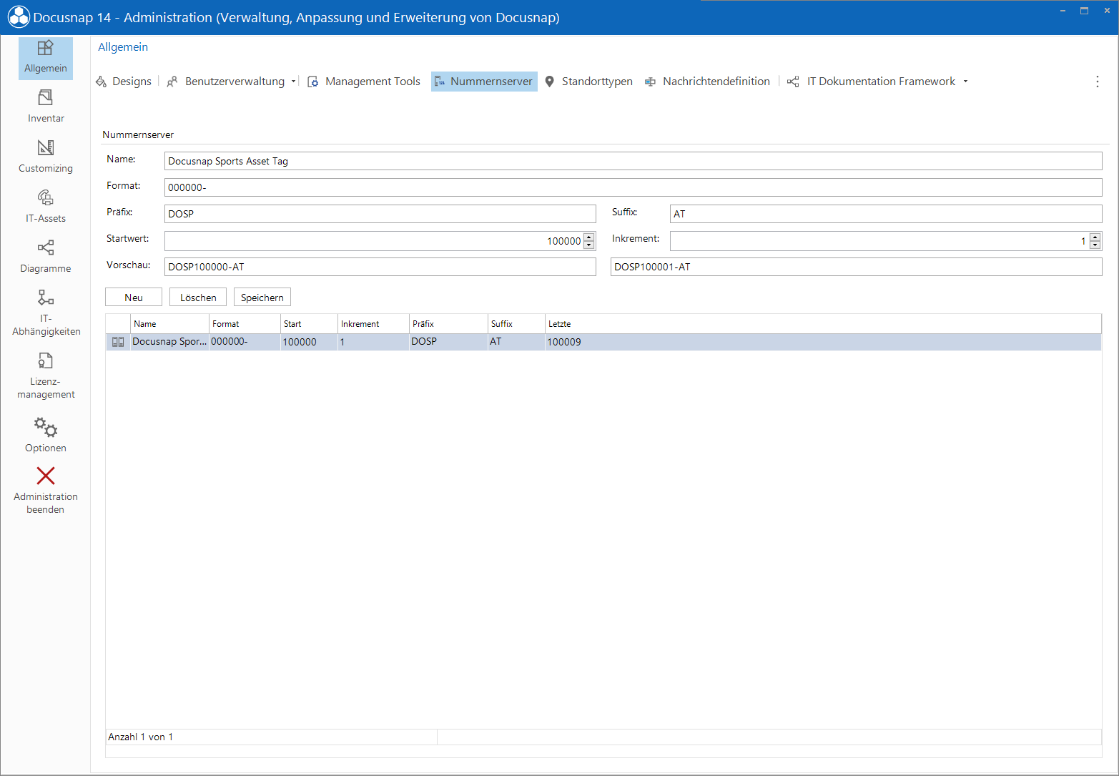
Task: Sort by the Name column header
Action: tap(169, 324)
